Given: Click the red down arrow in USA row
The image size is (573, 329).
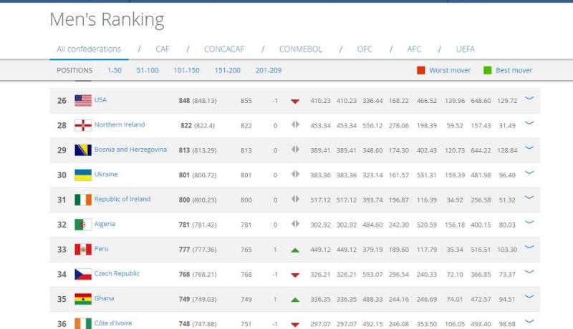Looking at the screenshot, I should click(295, 102).
